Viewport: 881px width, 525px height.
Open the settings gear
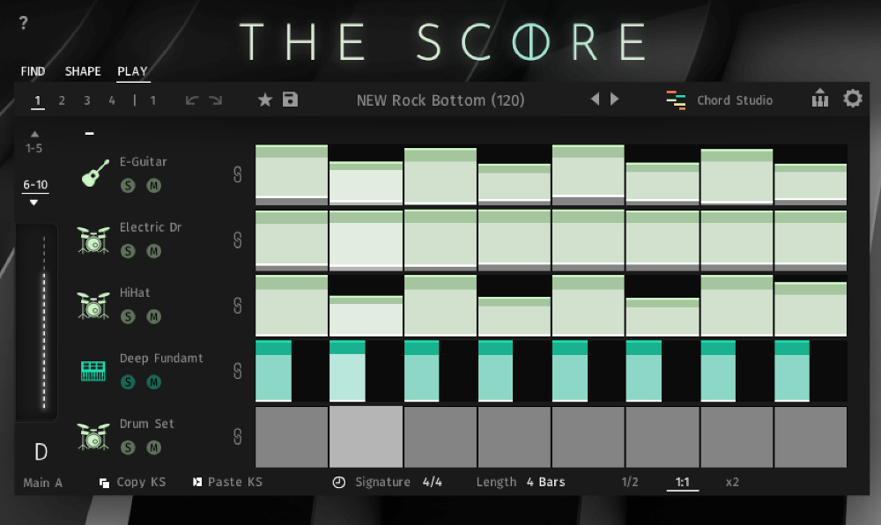click(853, 99)
